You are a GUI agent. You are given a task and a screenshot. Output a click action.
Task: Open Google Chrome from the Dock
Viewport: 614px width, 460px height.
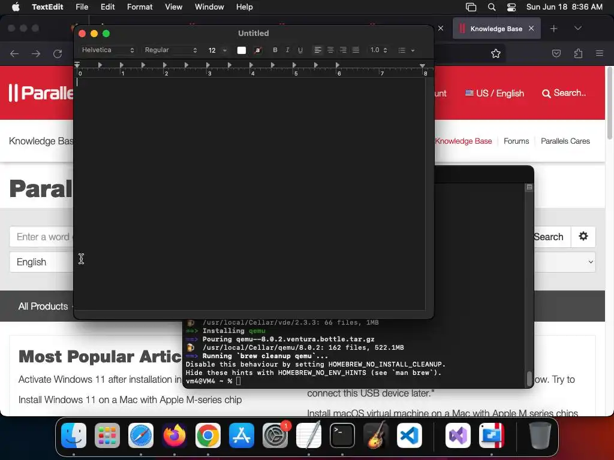pos(208,435)
